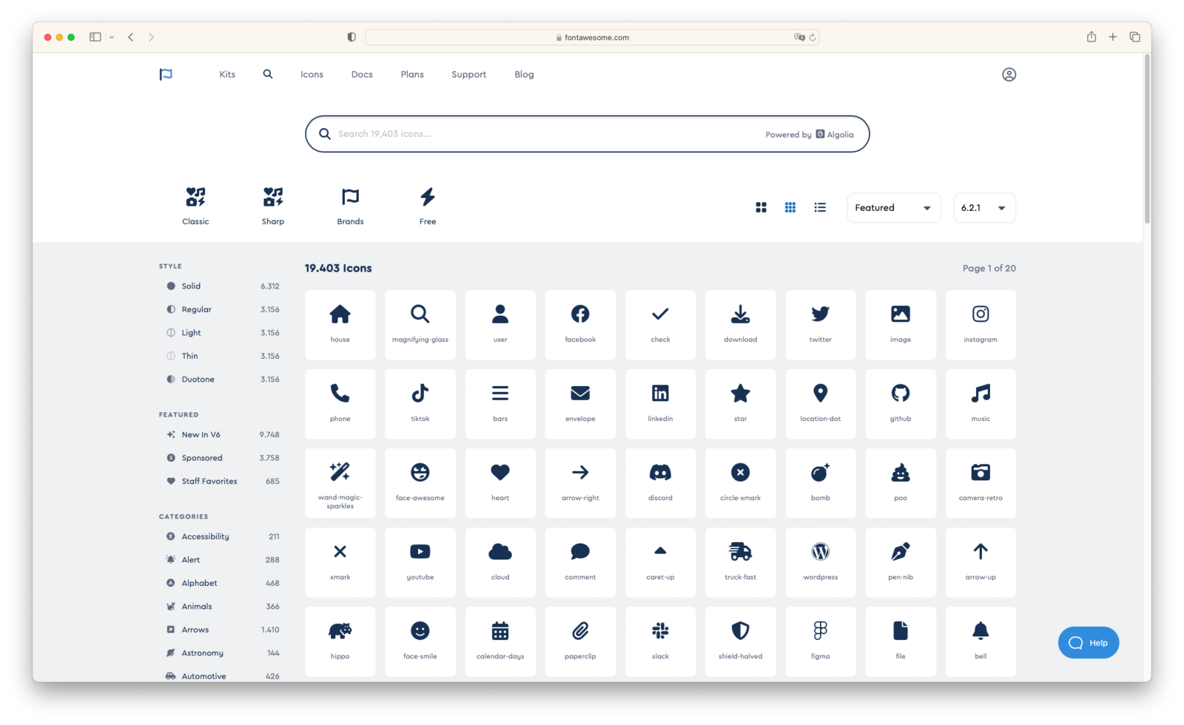1184x725 pixels.
Task: Switch to list view layout
Action: coord(820,208)
